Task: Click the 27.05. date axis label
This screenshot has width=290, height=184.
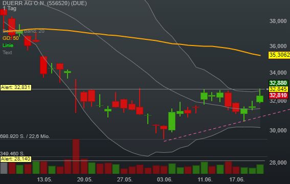Action: 125,179
